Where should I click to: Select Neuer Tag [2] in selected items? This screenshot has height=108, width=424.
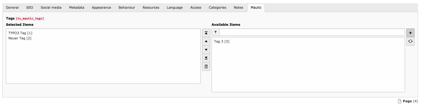(20, 38)
